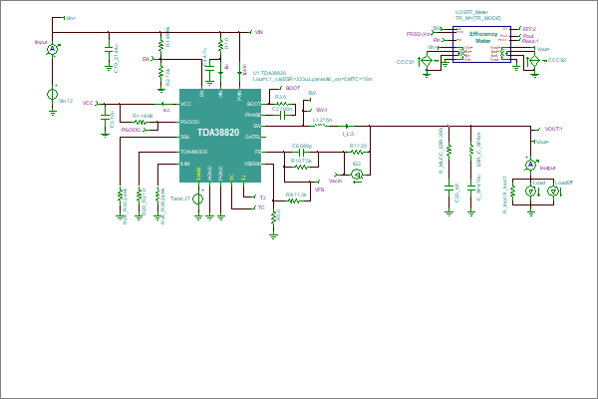Click the PGOOD net label below R4
The width and height of the screenshot is (598, 399).
tap(131, 130)
